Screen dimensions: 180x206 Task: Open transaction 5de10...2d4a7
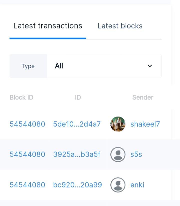point(77,124)
